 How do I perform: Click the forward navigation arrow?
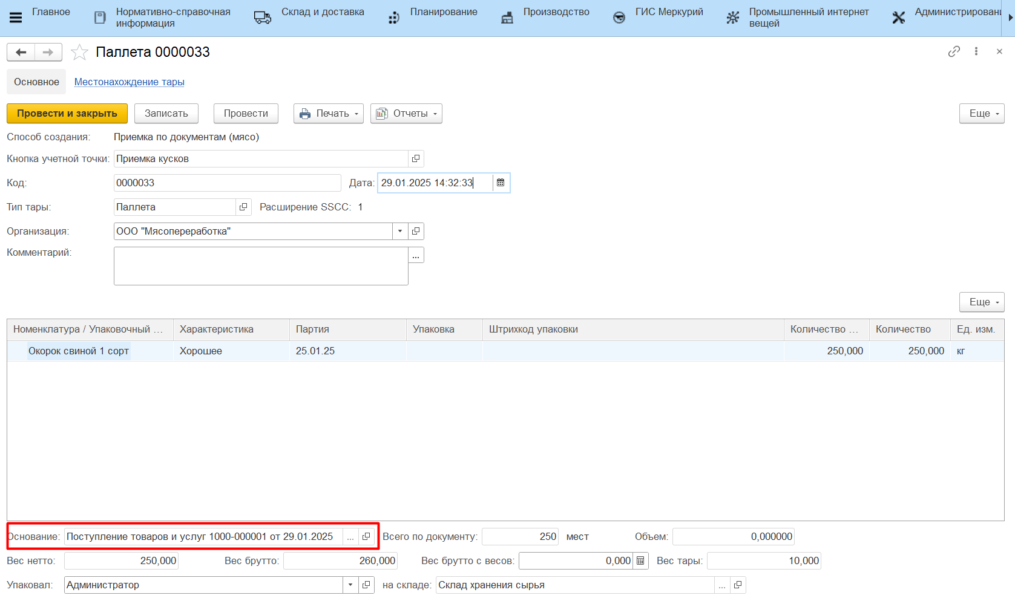coord(48,53)
